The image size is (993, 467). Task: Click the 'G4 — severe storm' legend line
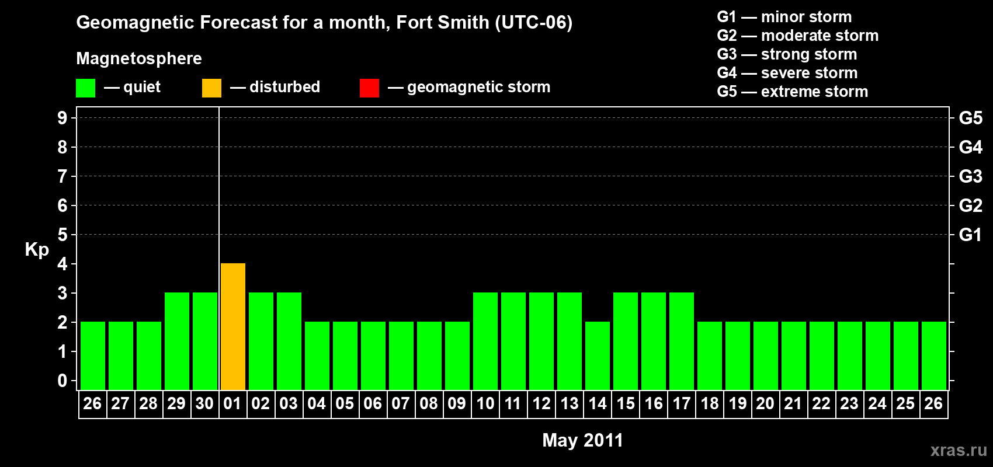click(x=787, y=73)
